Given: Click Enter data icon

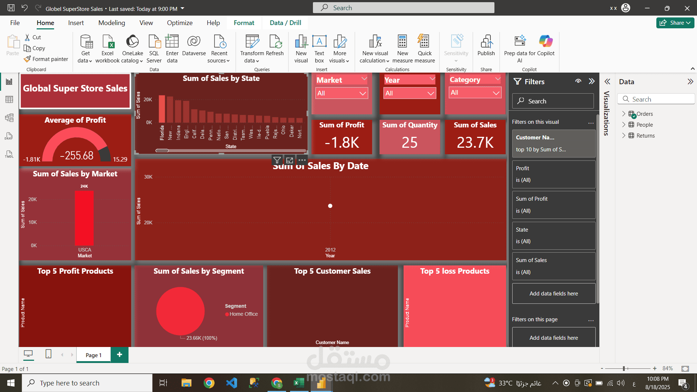Looking at the screenshot, I should (x=172, y=49).
